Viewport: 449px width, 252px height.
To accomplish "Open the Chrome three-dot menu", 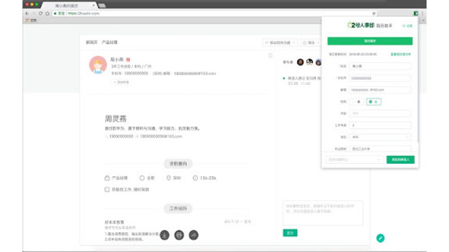I will pyautogui.click(x=423, y=13).
